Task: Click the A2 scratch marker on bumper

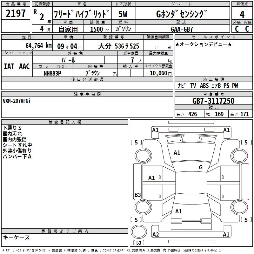Action: 156,235
